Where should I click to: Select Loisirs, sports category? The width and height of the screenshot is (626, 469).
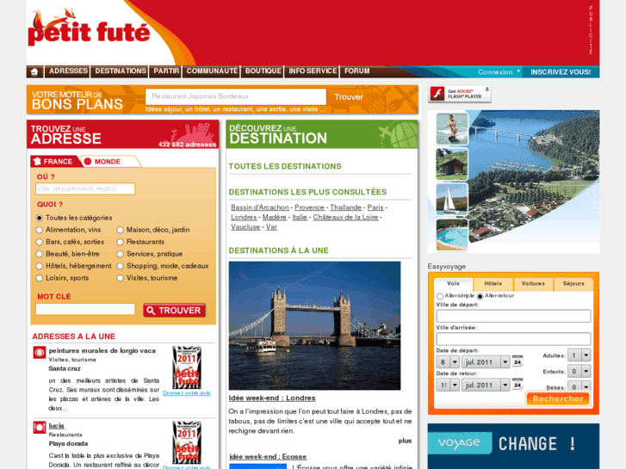click(39, 278)
